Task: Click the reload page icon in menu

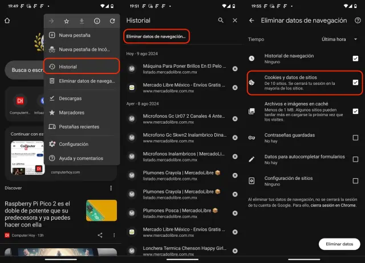Action: [x=113, y=21]
